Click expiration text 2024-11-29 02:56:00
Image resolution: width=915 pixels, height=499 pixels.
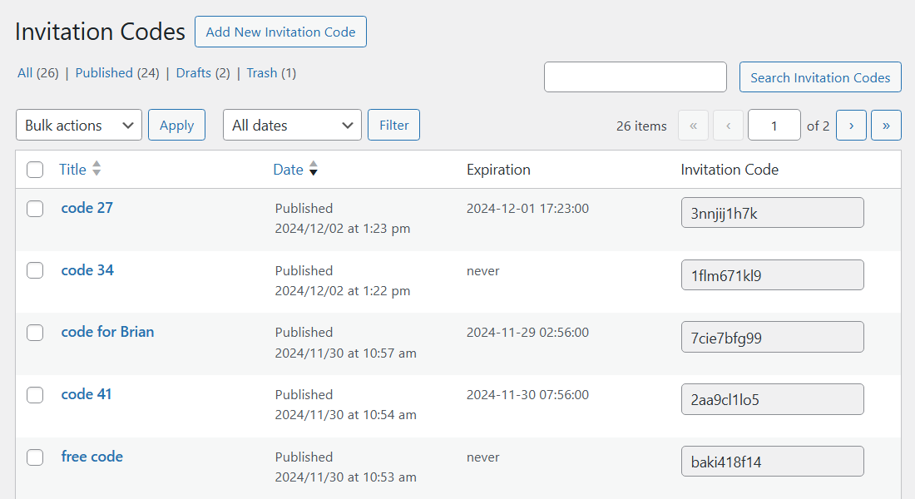(527, 332)
